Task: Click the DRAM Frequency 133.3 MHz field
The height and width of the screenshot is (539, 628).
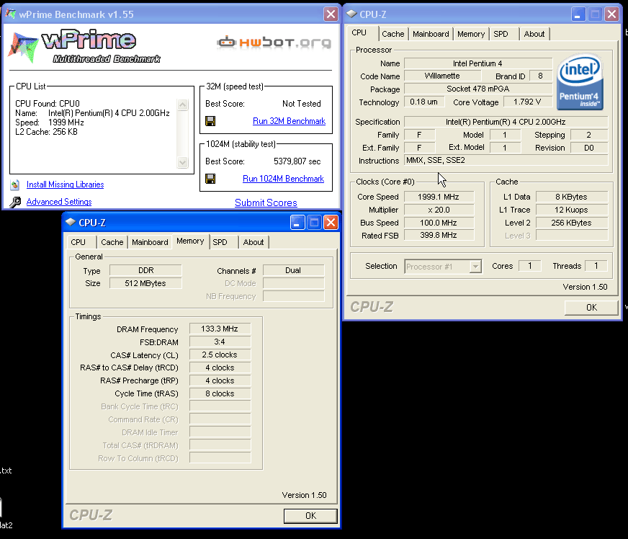Action: pyautogui.click(x=220, y=329)
